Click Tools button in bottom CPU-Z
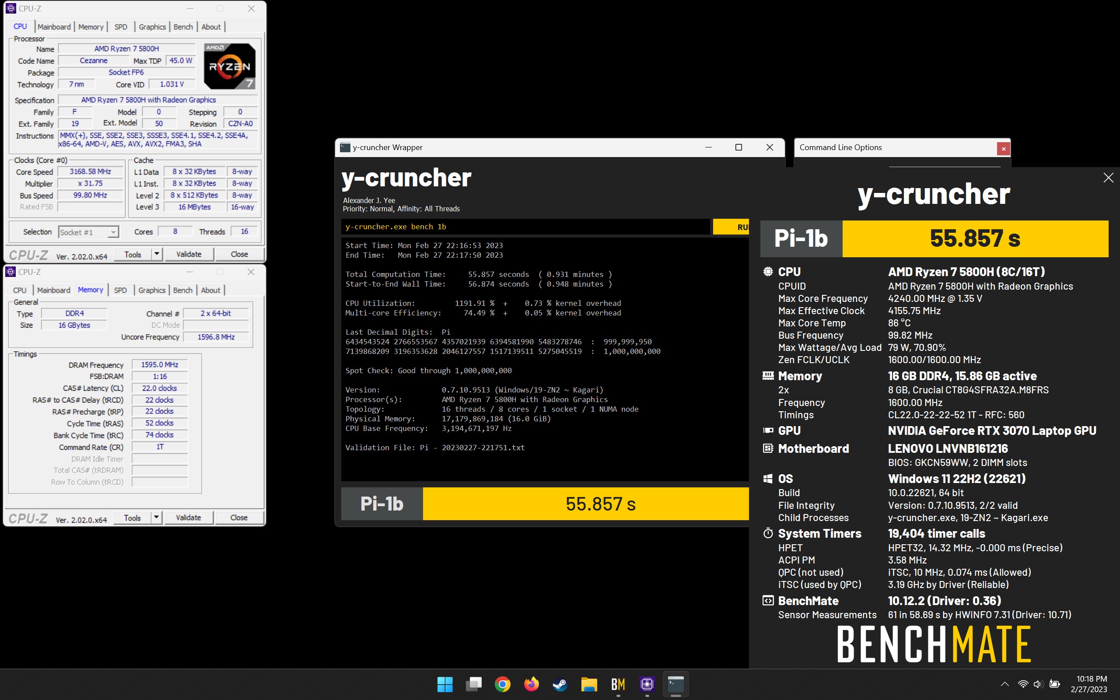The width and height of the screenshot is (1120, 700). [x=133, y=518]
